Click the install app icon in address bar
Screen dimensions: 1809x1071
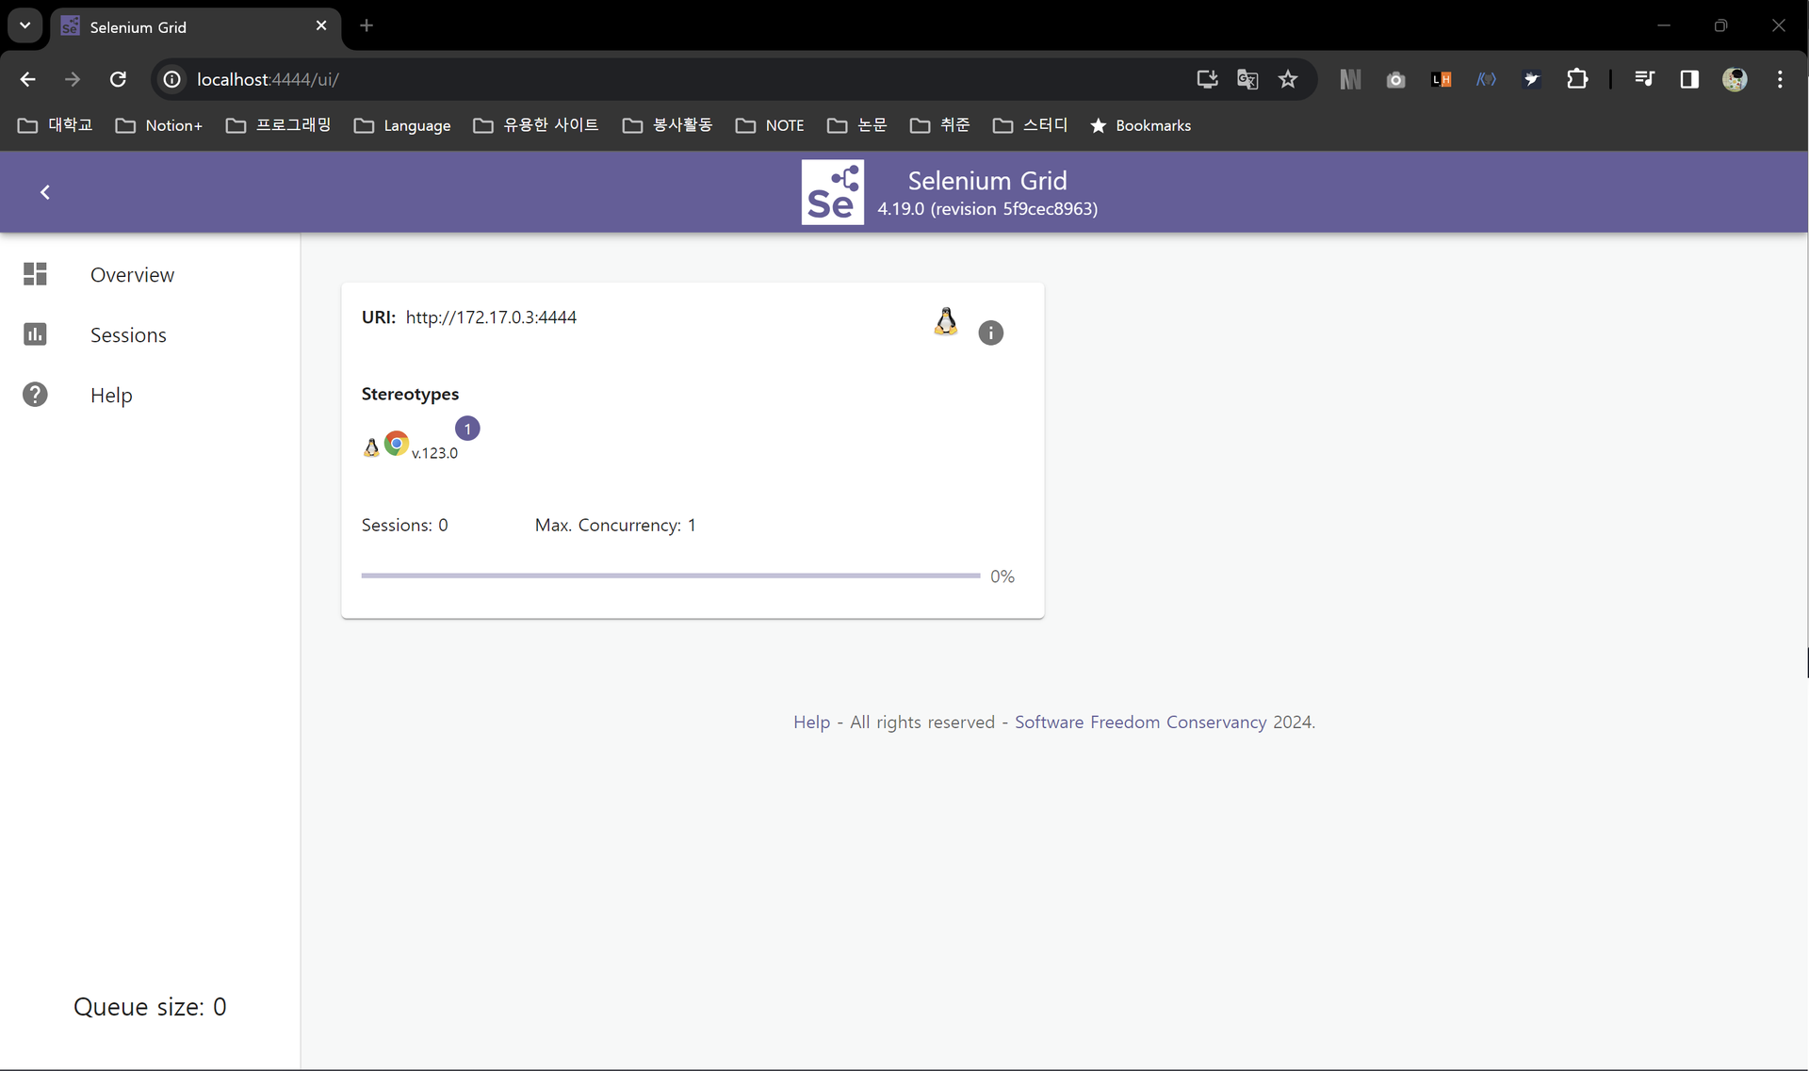coord(1207,79)
